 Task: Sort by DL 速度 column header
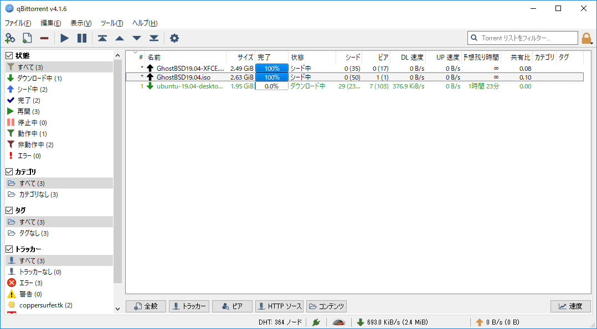click(408, 58)
